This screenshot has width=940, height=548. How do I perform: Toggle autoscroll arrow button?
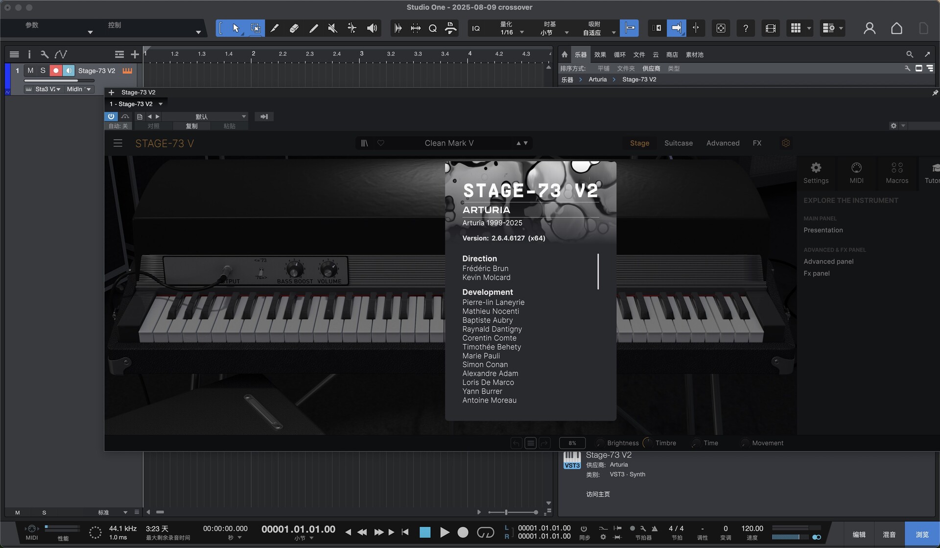coord(676,28)
